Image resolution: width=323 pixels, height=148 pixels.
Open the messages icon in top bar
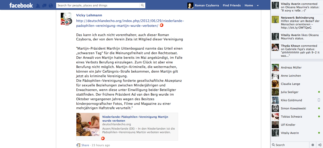tap(44, 5)
